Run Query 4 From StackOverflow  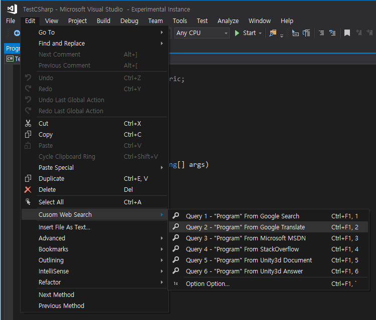coord(268,249)
